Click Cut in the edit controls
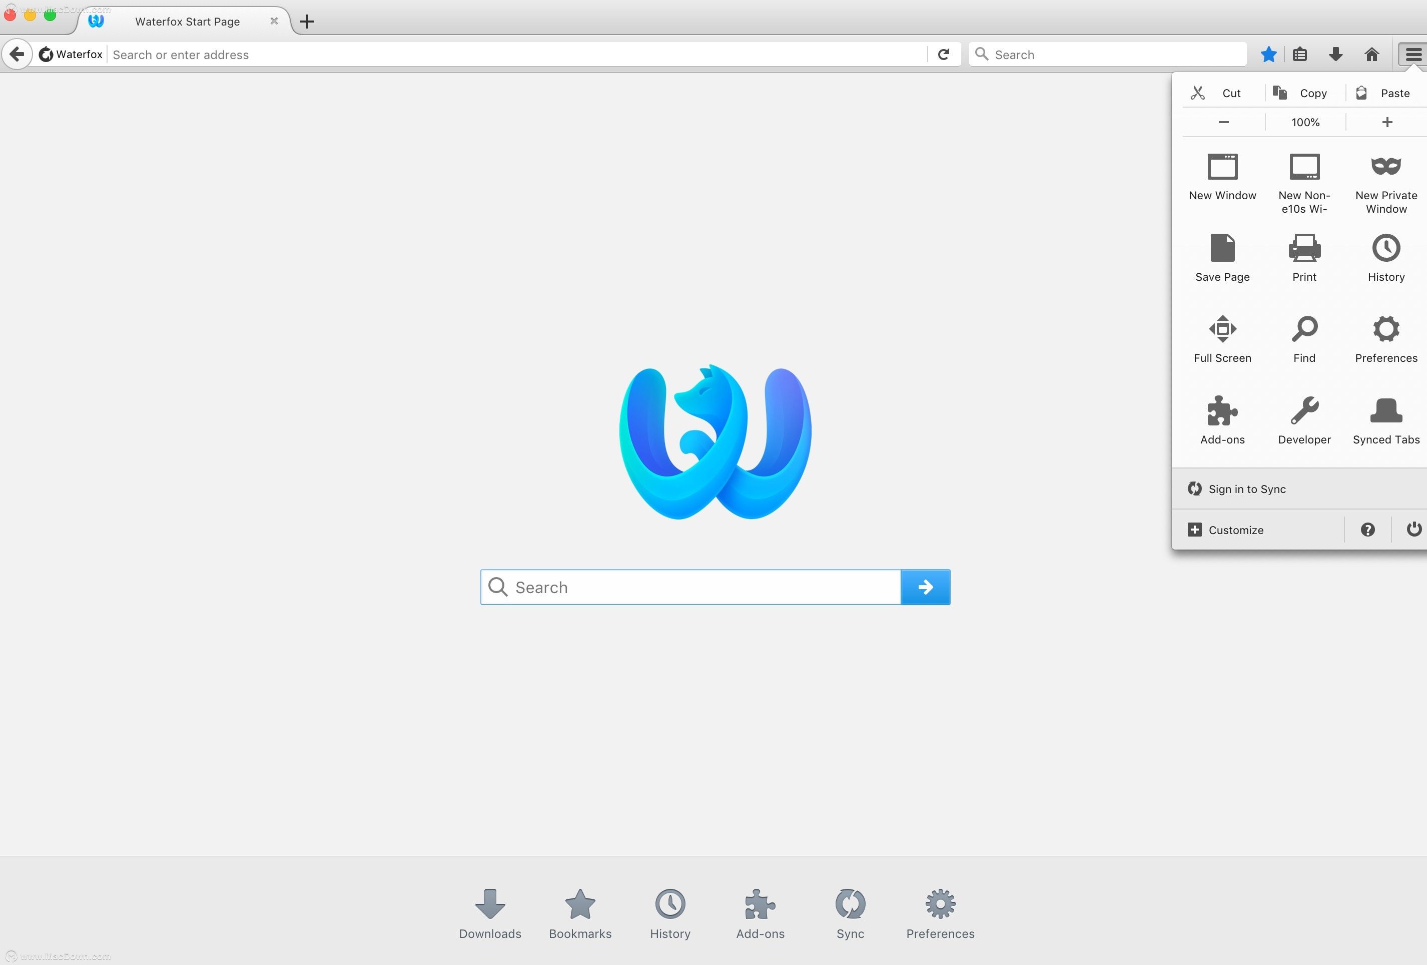The height and width of the screenshot is (965, 1427). tap(1223, 93)
